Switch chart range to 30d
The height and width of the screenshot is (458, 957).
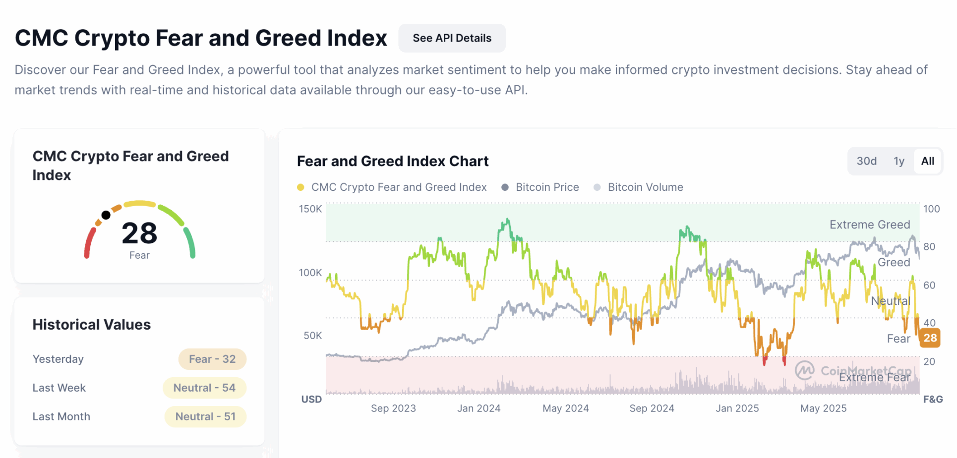click(866, 161)
